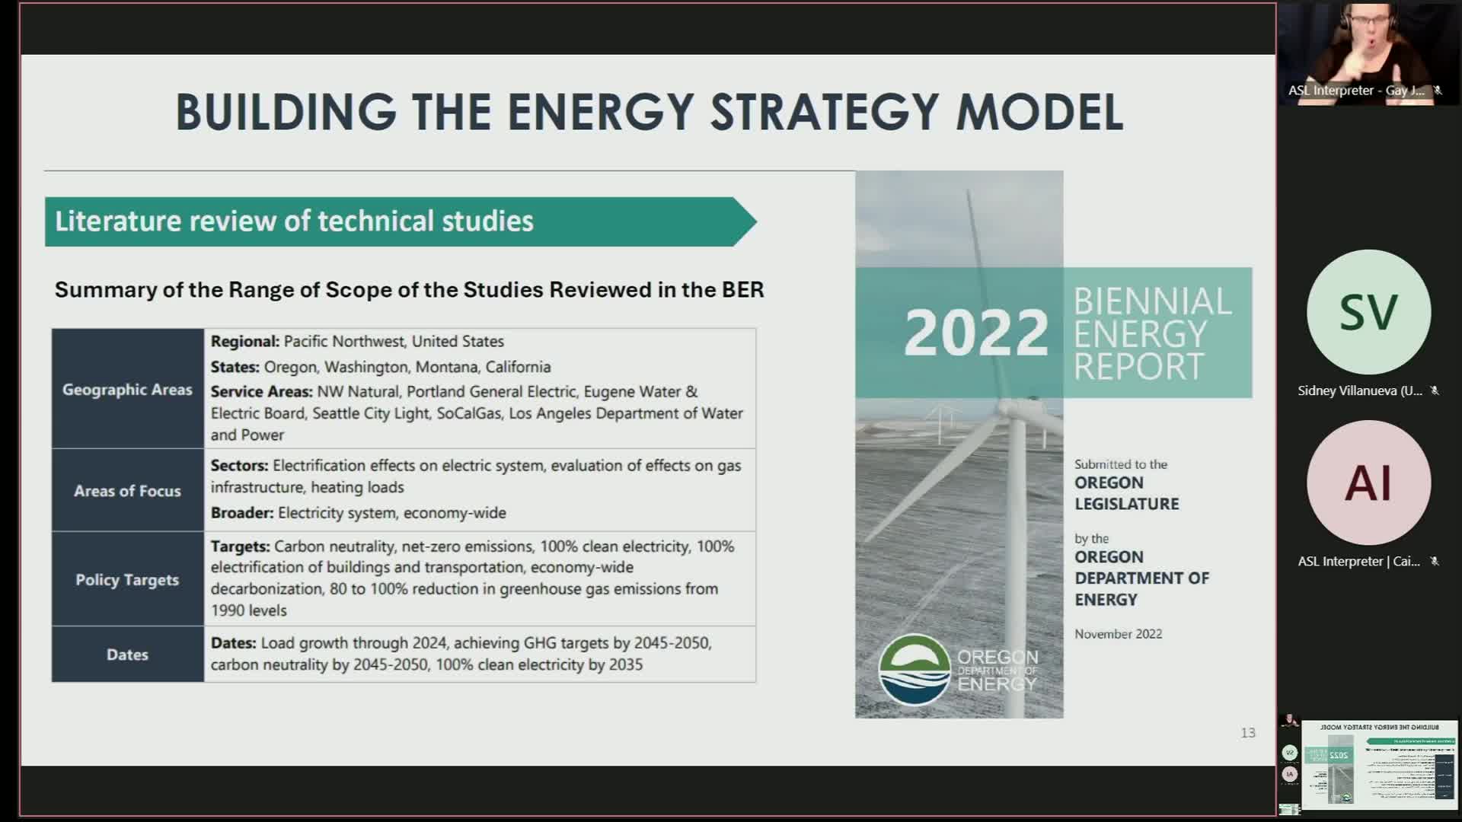The image size is (1462, 822).
Task: Click the muted mic icon beside ASL Interpreter Cai
Action: (1435, 561)
